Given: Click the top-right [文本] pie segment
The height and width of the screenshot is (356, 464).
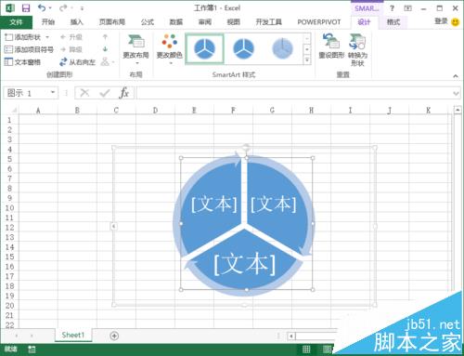Looking at the screenshot, I should [x=274, y=204].
